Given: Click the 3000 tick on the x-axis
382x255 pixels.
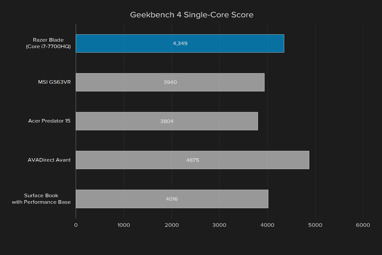Looking at the screenshot, I should [219, 225].
